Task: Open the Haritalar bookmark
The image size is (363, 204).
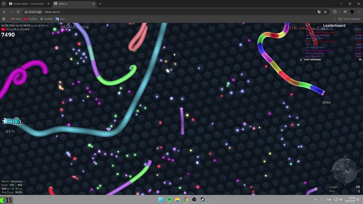Action: coord(47,19)
